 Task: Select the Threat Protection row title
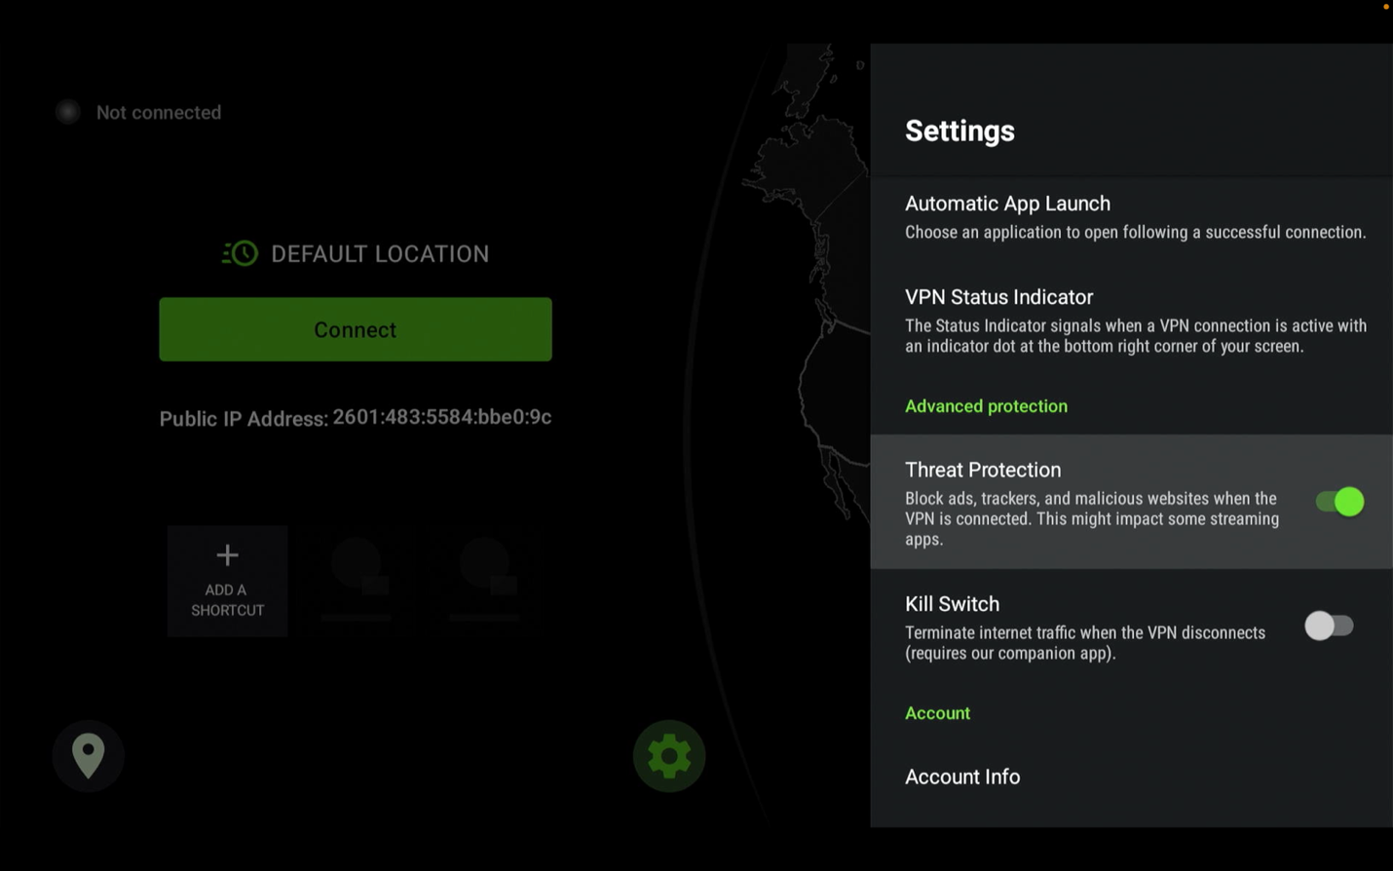tap(983, 470)
